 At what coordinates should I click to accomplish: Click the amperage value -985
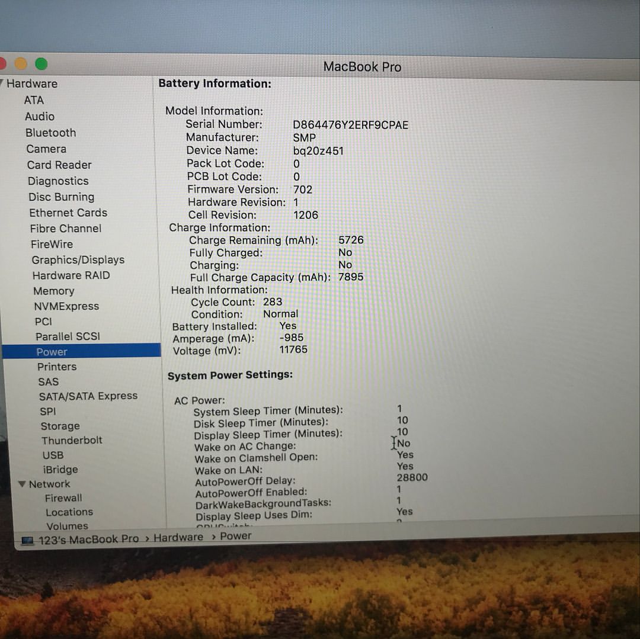pos(292,338)
